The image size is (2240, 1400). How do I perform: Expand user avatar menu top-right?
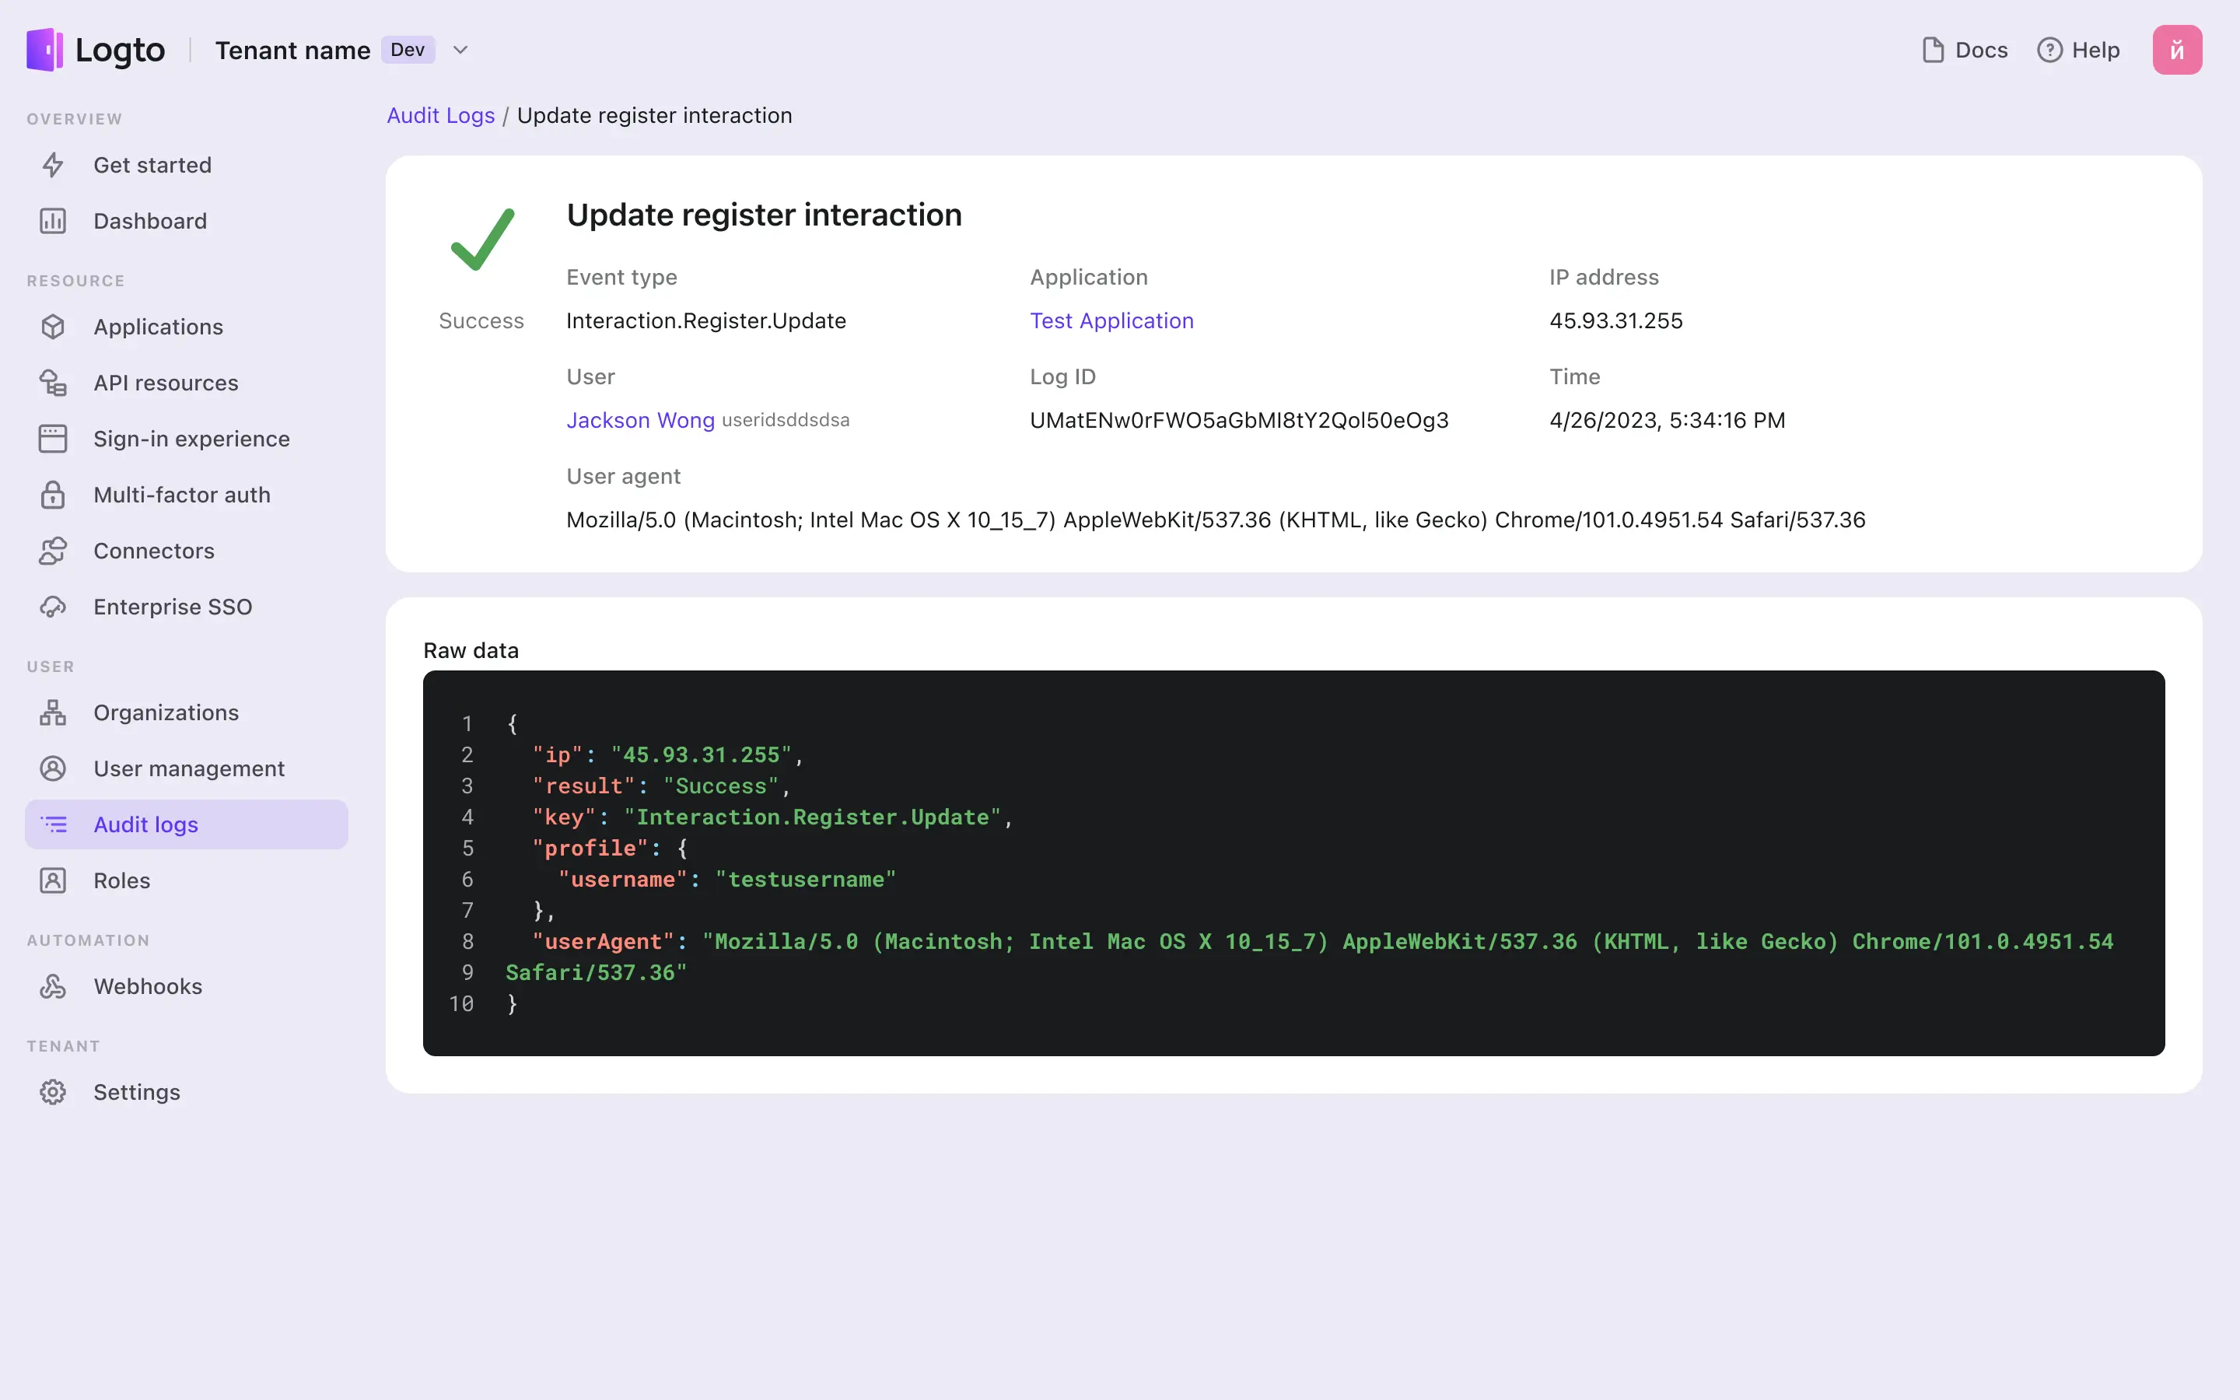coord(2177,48)
